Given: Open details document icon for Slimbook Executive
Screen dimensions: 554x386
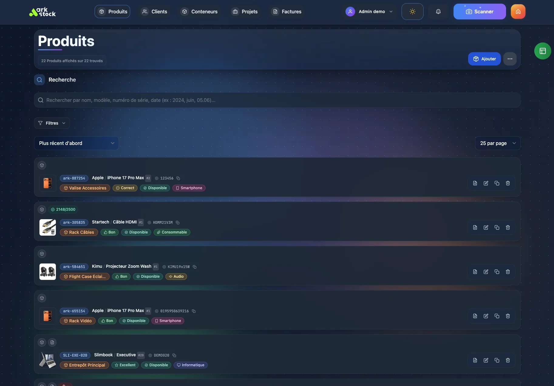Looking at the screenshot, I should [x=475, y=360].
